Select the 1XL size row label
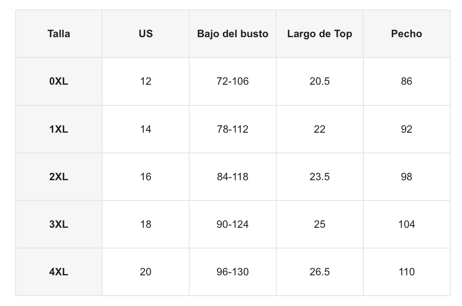This screenshot has height=306, width=462. point(59,129)
